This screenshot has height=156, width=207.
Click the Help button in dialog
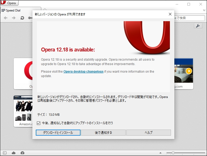point(148,133)
